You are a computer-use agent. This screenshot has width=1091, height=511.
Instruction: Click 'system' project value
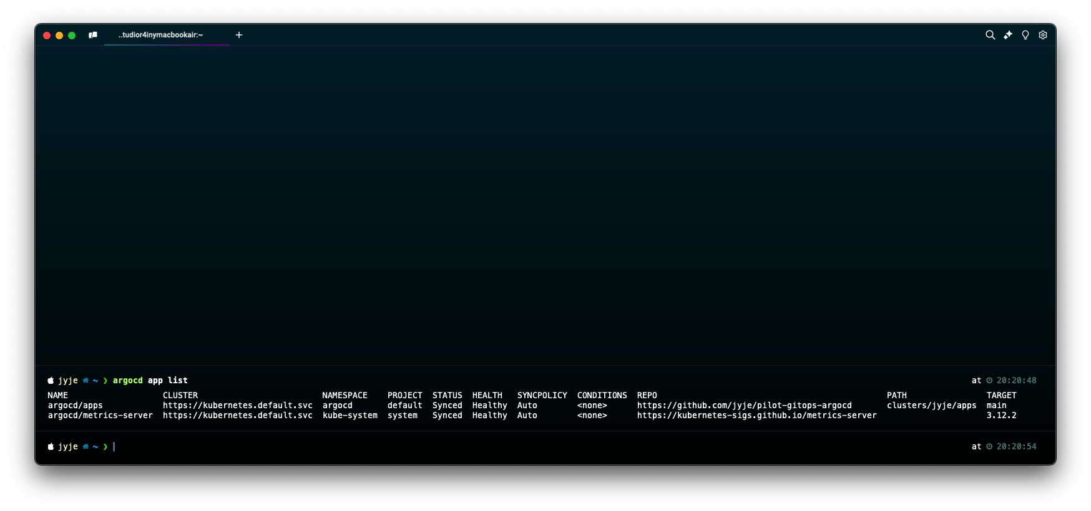(403, 415)
